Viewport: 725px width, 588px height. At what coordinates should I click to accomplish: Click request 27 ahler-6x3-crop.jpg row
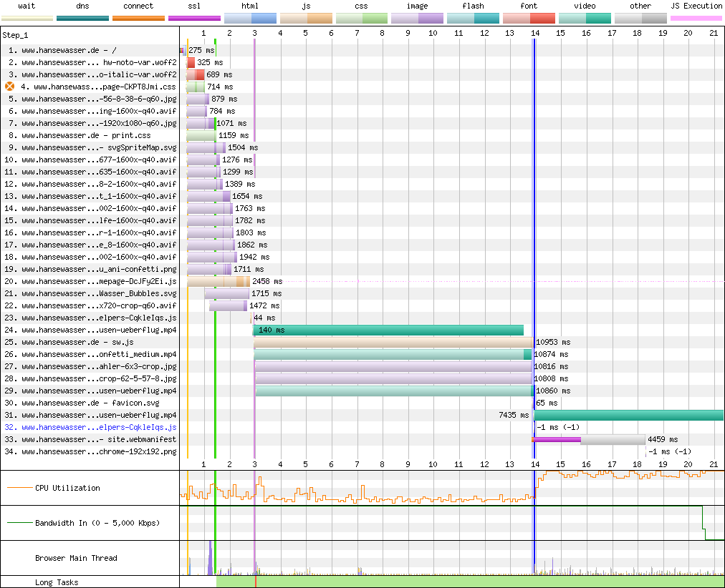(90, 366)
